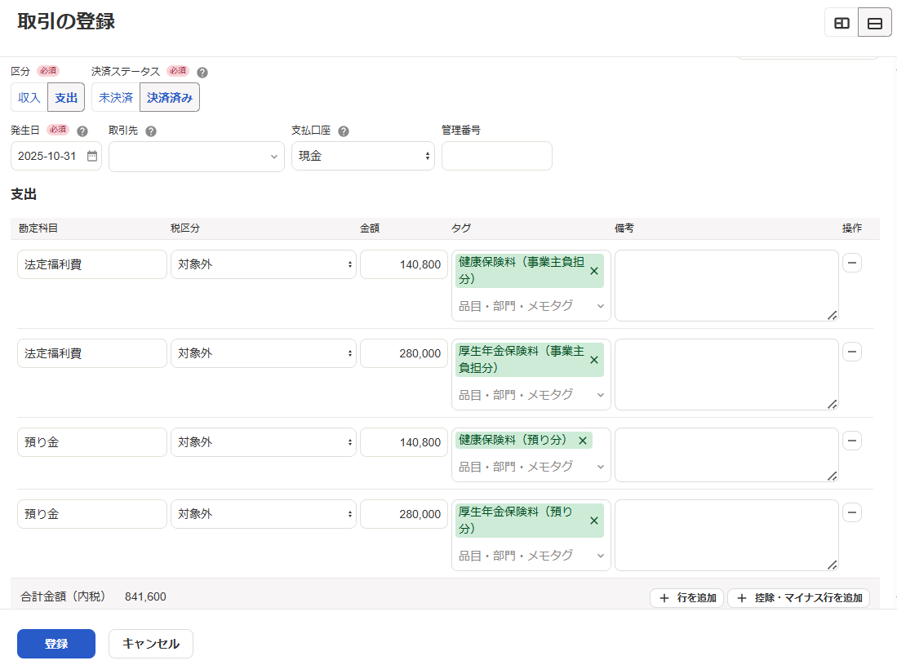Select 収入 transaction type

click(x=29, y=97)
